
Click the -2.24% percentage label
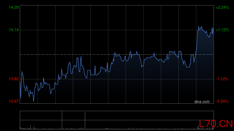[222, 101]
